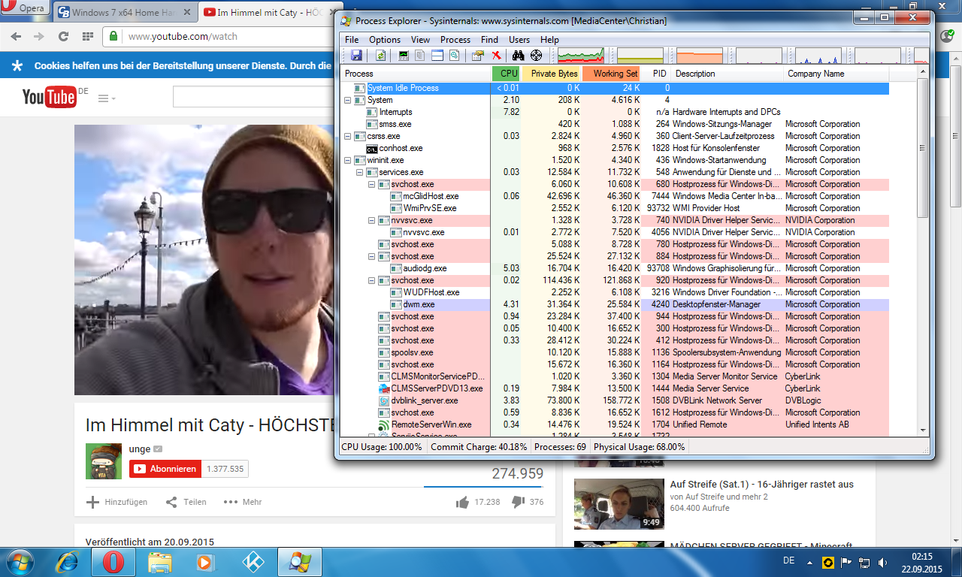
Task: Click the blue-spiked network mini graph
Action: 818,56
